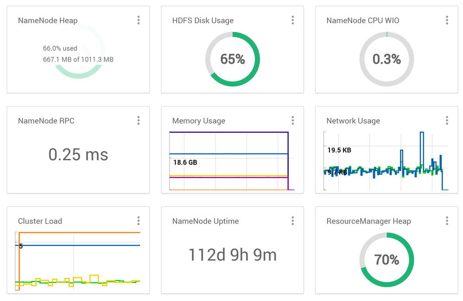Open Memory Usage widget options menu
This screenshot has width=463, height=301.
pos(293,121)
